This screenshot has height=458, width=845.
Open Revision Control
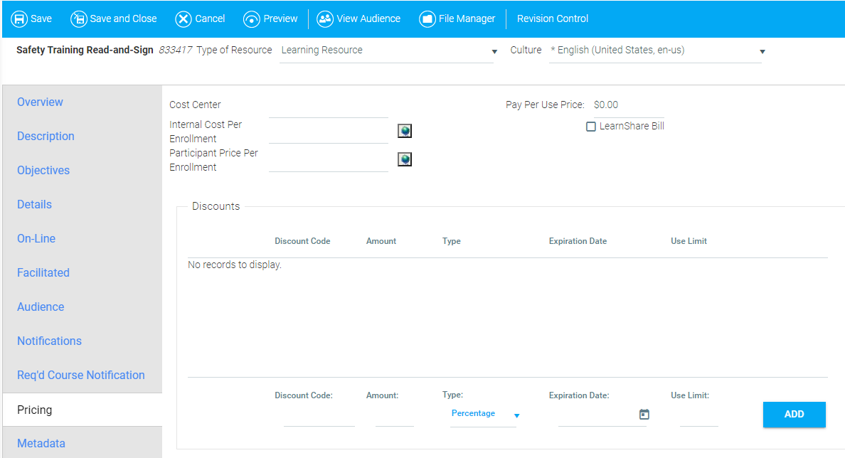coord(553,19)
